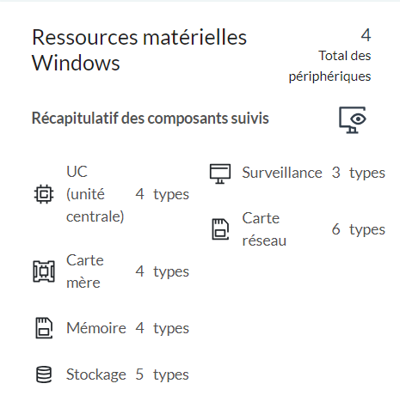Open the UC (unité centrale) label
This screenshot has width=400, height=408.
pyautogui.click(x=95, y=194)
